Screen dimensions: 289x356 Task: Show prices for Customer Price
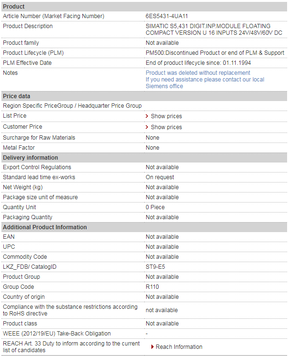[166, 127]
